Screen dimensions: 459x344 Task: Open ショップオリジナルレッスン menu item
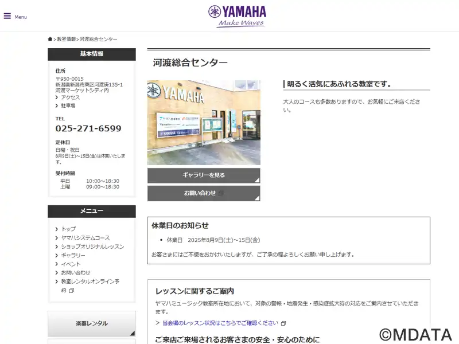pyautogui.click(x=92, y=247)
